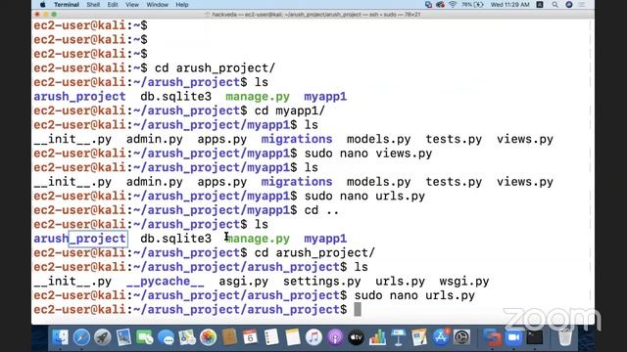Open Maps from the Dock
The height and width of the screenshot is (352, 627).
point(187,337)
